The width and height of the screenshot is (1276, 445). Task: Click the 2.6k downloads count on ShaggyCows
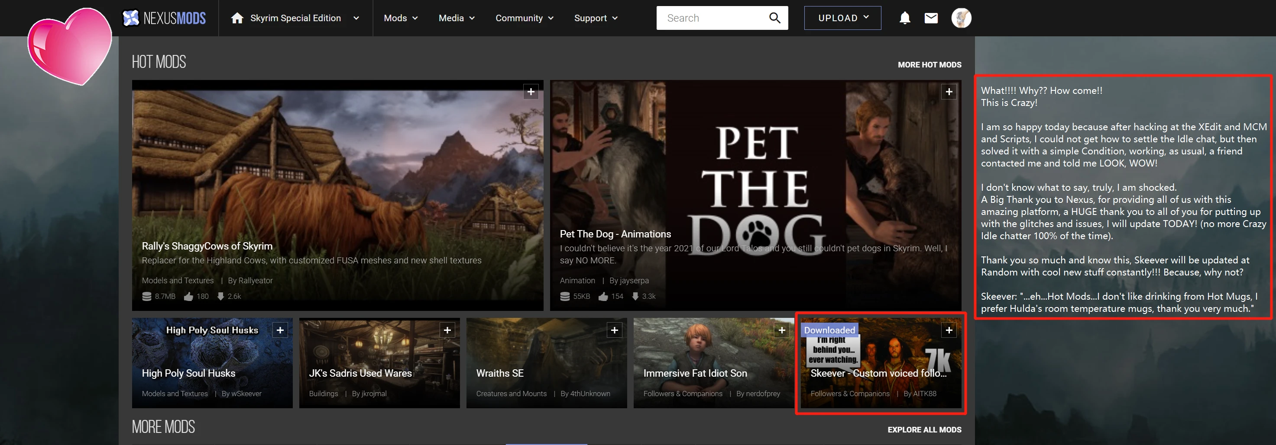click(x=234, y=297)
